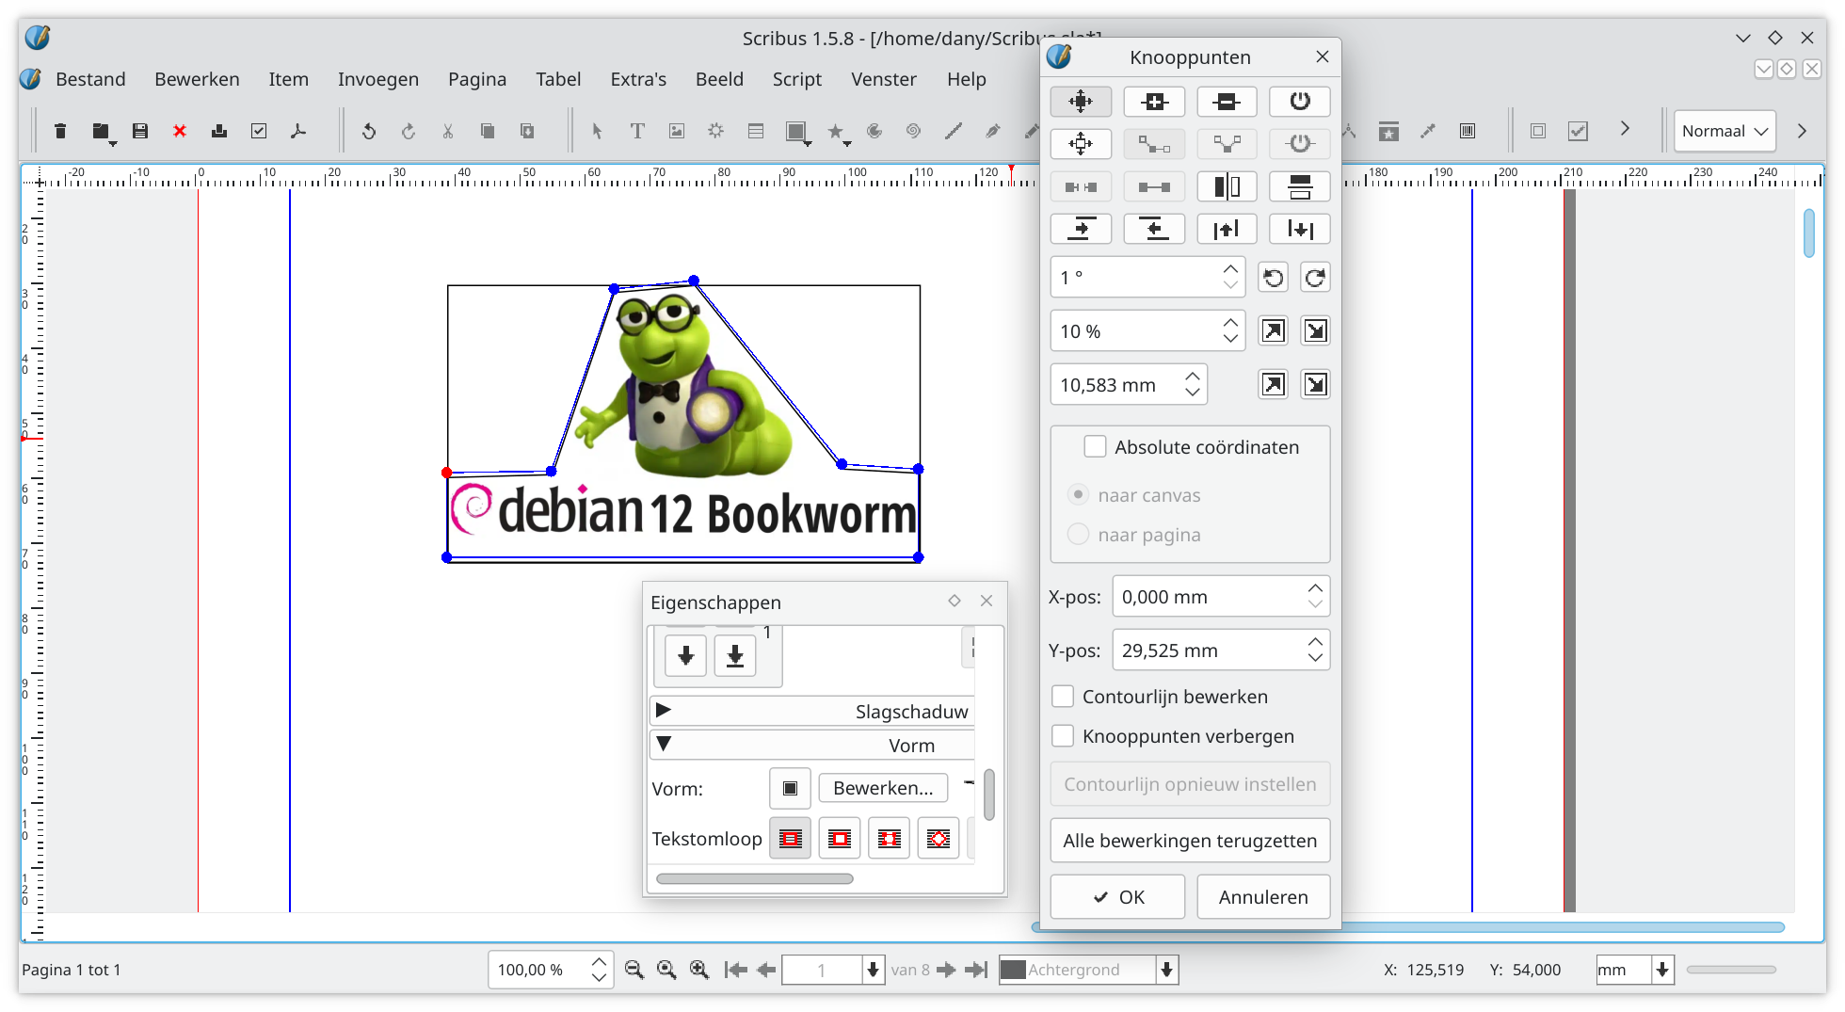This screenshot has width=1845, height=1012.
Task: Enlarge path by 10 % button
Action: [x=1273, y=331]
